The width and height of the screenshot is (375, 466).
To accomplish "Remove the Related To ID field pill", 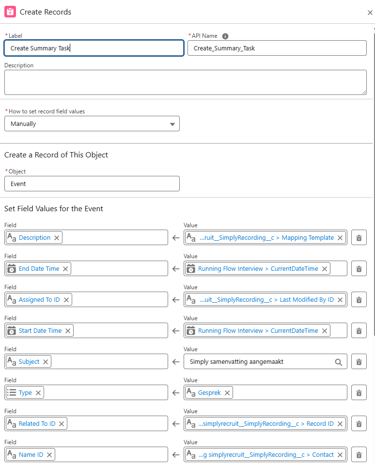I will point(62,423).
